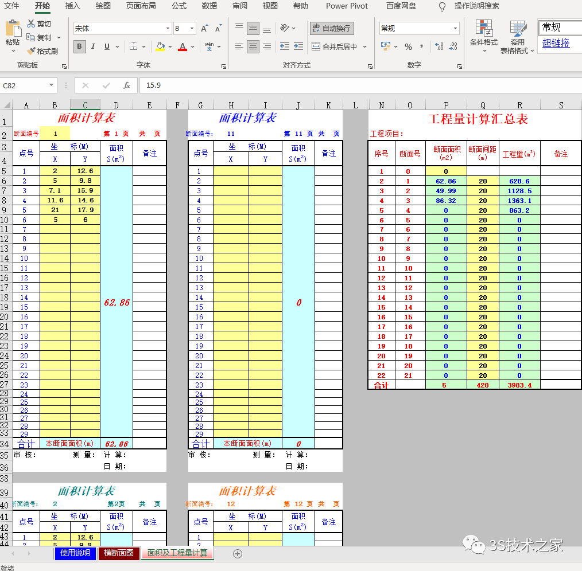This screenshot has height=571, width=582.
Task: Click the formula bar showing 15.9
Action: tap(360, 85)
